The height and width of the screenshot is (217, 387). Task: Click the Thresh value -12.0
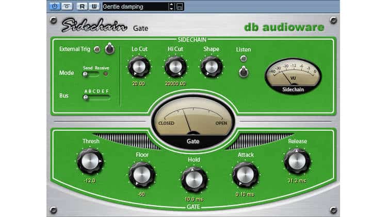[89, 180]
